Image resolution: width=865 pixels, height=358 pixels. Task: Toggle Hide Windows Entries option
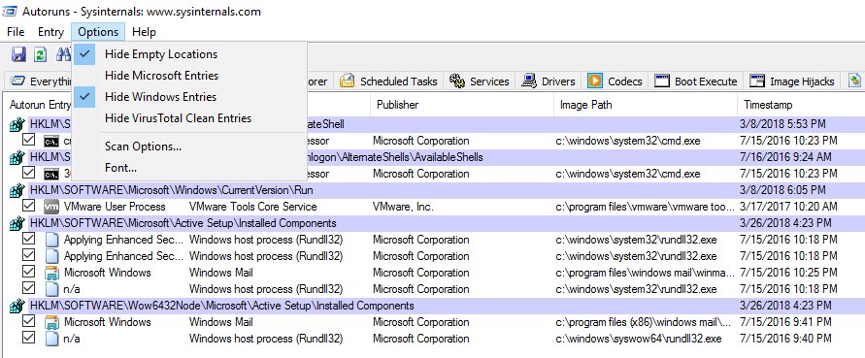tap(189, 97)
